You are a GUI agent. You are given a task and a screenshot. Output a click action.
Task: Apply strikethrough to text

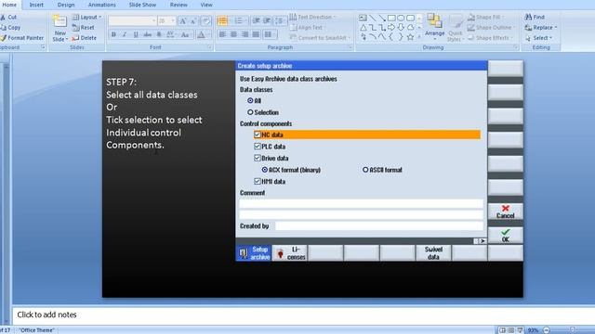(x=148, y=35)
